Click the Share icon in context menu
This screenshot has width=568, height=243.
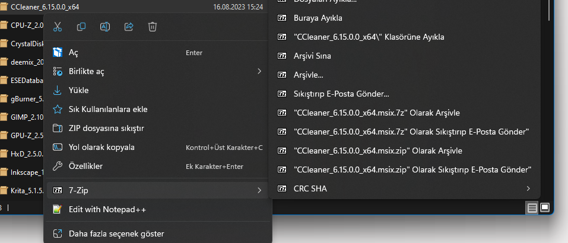(x=129, y=27)
